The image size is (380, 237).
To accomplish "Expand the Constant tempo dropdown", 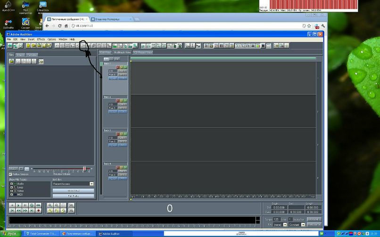I will [x=303, y=225].
